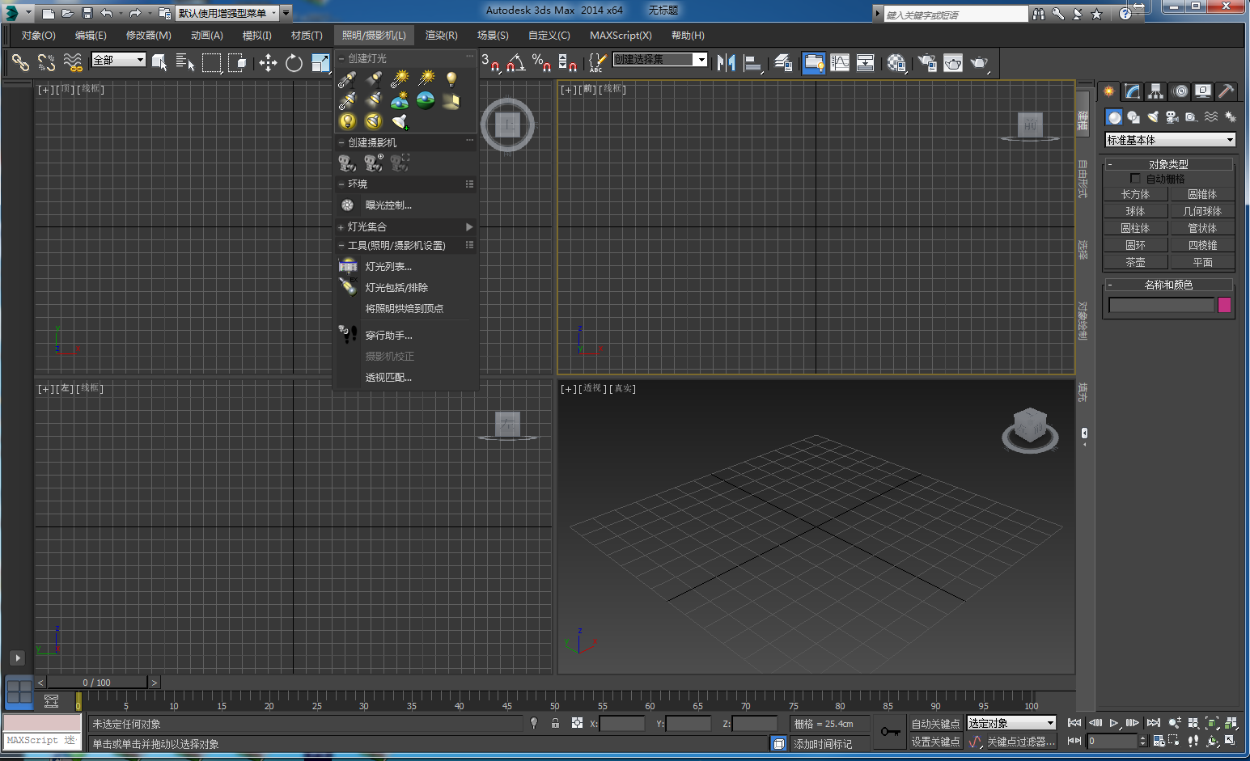Open the Material Editor checkered-sphere icon
The width and height of the screenshot is (1250, 761).
click(x=896, y=62)
